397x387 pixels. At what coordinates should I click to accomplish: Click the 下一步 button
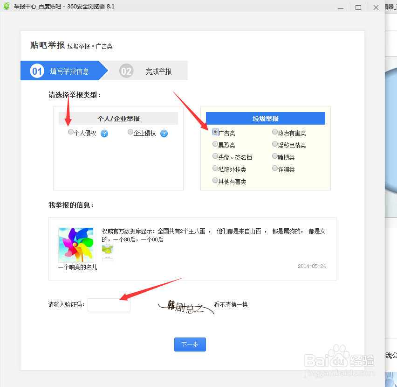[x=190, y=345]
